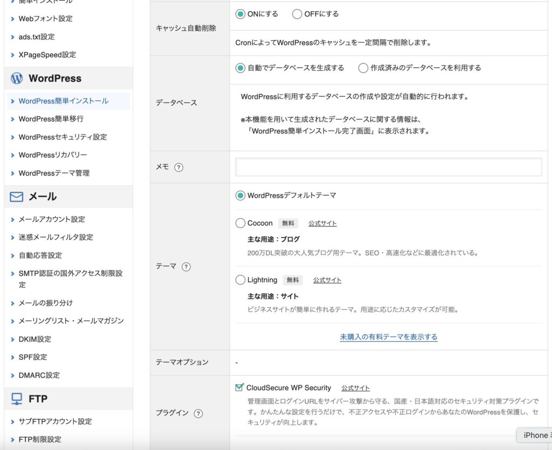Open メーリングリスト・メールマガジン item

(71, 321)
